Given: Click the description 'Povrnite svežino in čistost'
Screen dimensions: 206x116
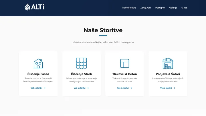Looking at the screenshot, I should pyautogui.click(x=38, y=80).
